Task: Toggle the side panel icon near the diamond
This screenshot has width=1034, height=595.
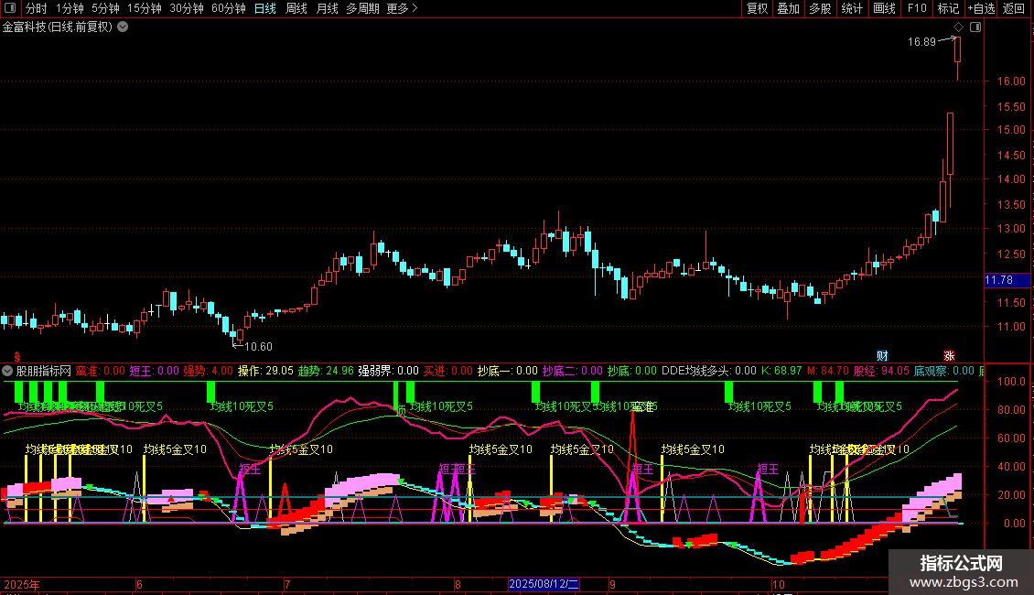Action: [975, 27]
